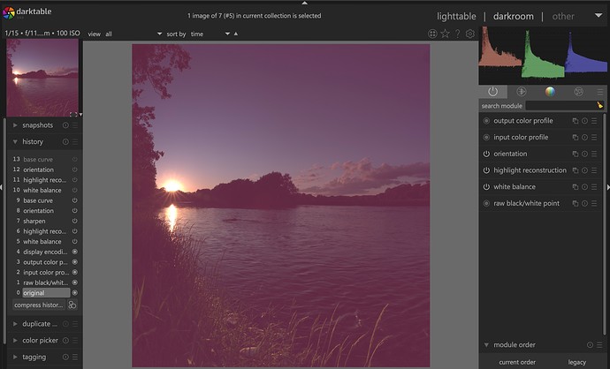Click the help question mark icon
Screen dimensions: 610x369
[458, 34]
